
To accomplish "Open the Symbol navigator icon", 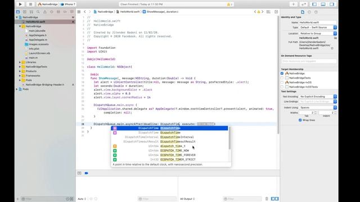I will (31, 12).
